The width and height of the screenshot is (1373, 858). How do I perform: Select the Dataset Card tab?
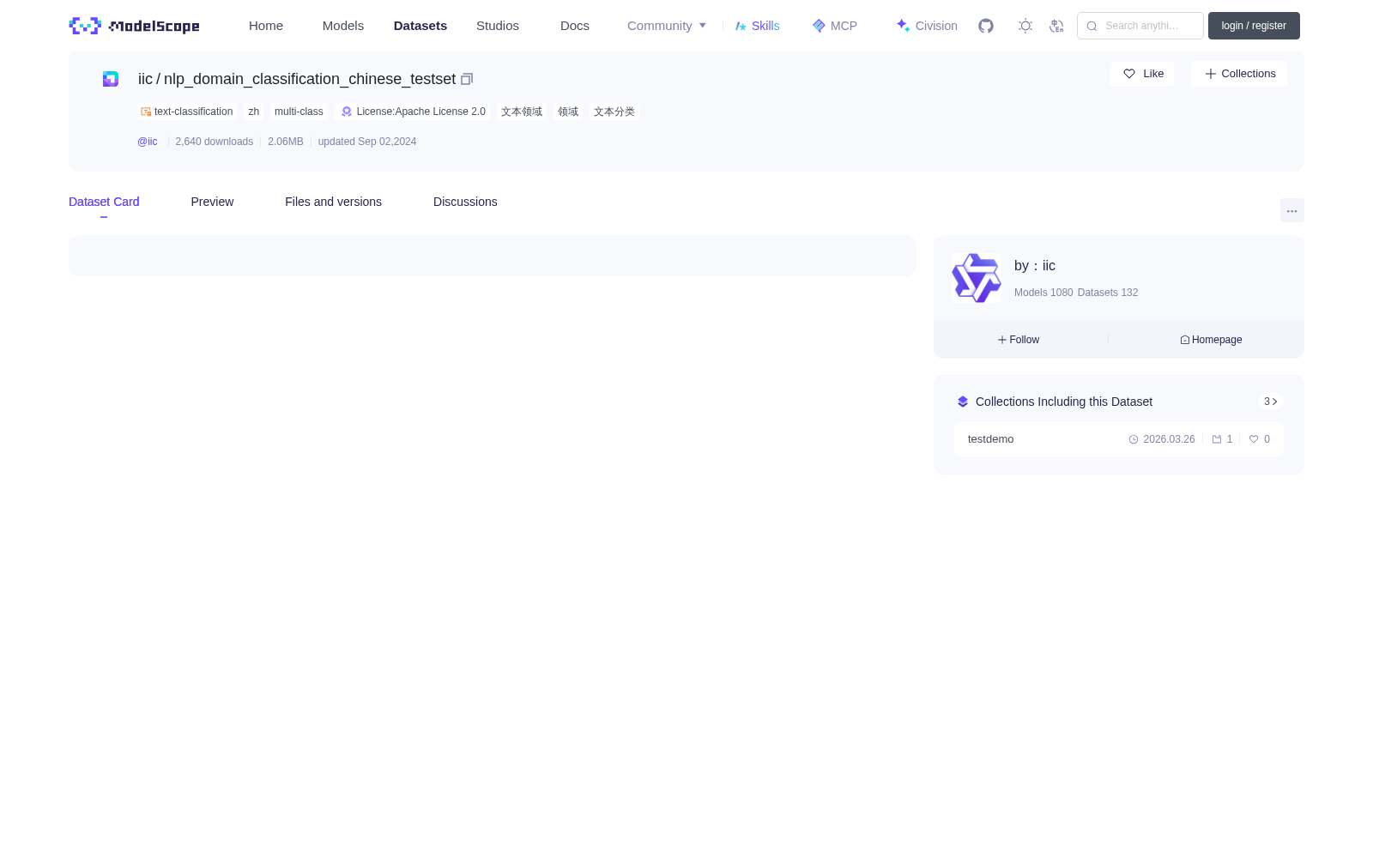104,202
